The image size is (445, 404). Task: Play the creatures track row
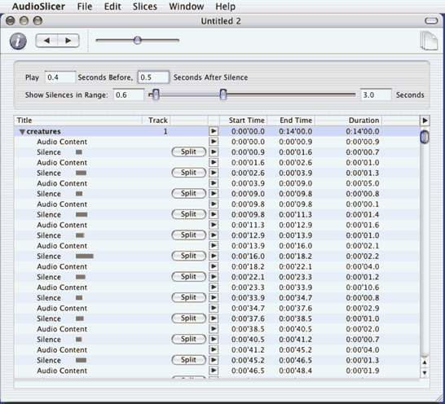pos(214,131)
